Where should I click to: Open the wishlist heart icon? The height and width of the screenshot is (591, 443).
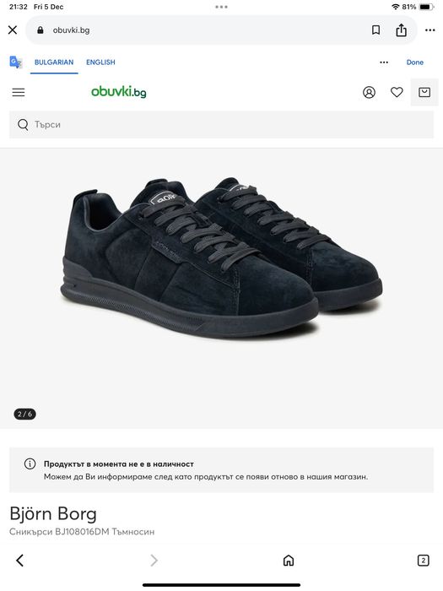coord(397,92)
